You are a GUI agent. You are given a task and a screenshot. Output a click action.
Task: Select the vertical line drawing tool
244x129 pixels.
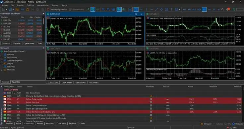[x=147, y=10]
